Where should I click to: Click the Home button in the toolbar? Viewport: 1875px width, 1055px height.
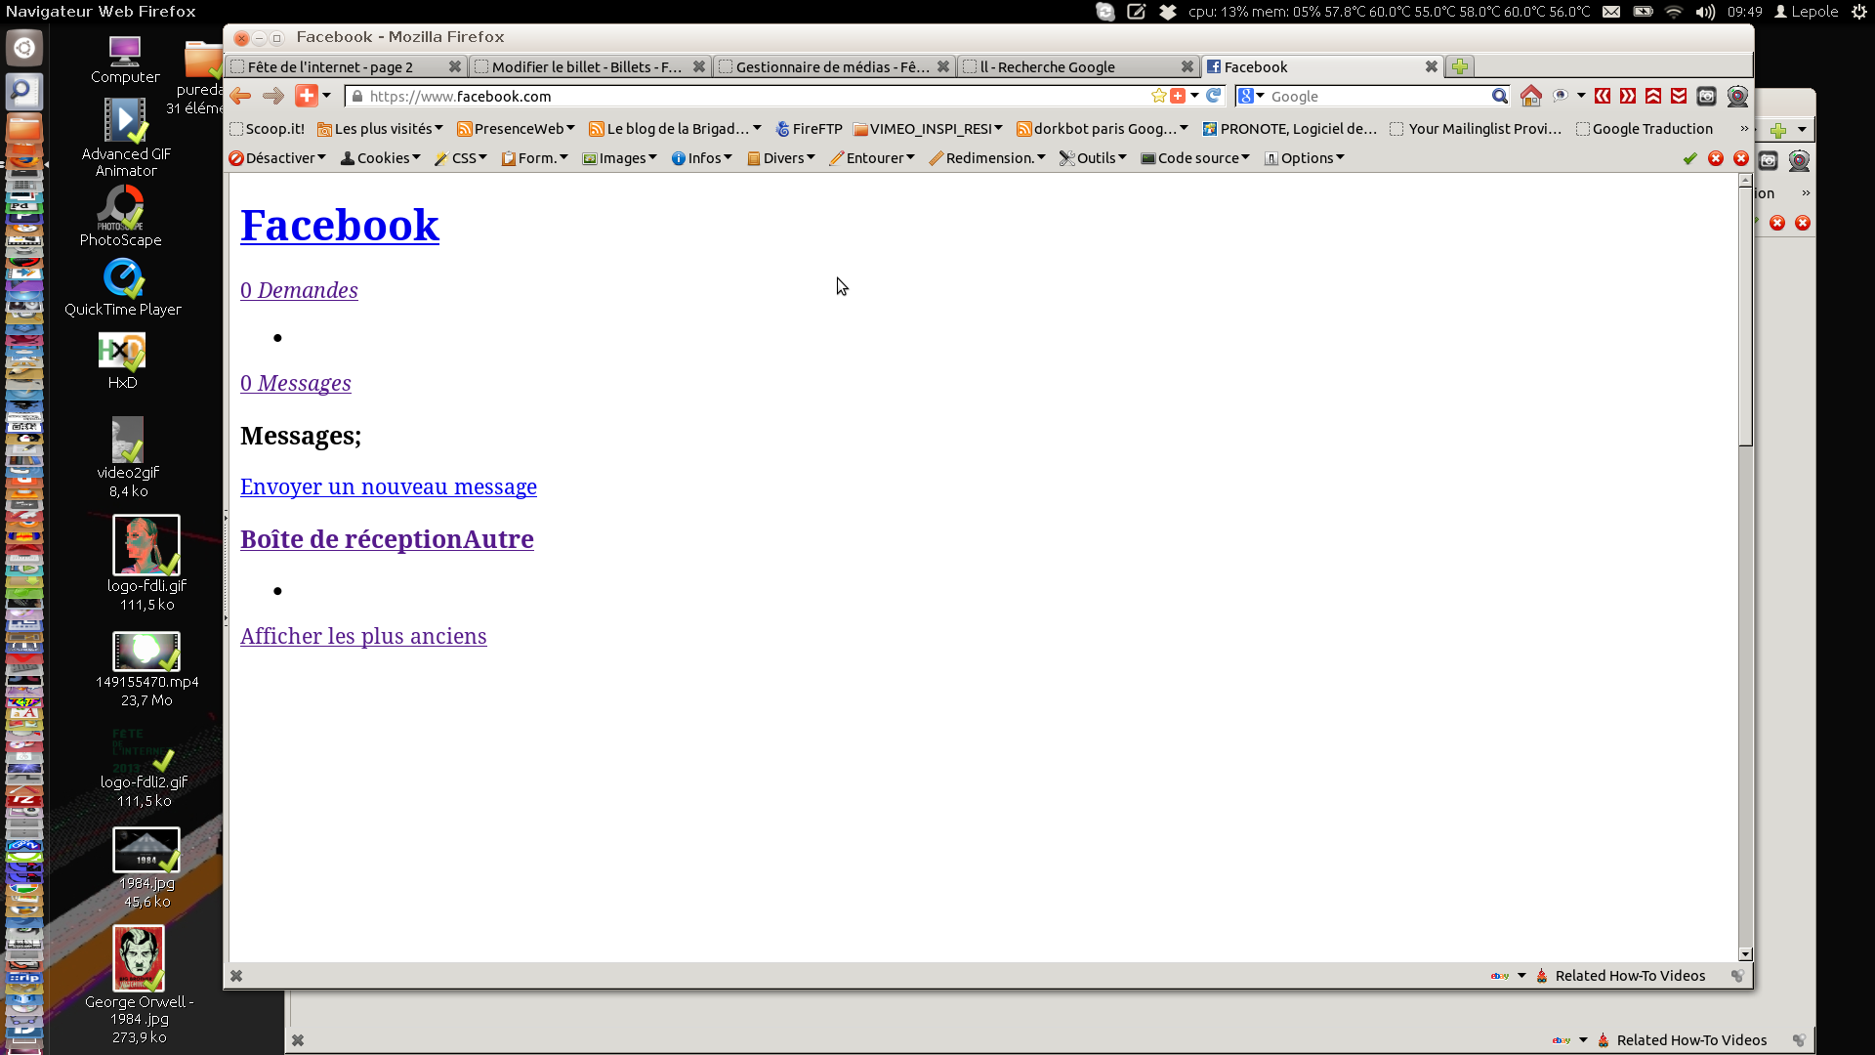[1530, 96]
